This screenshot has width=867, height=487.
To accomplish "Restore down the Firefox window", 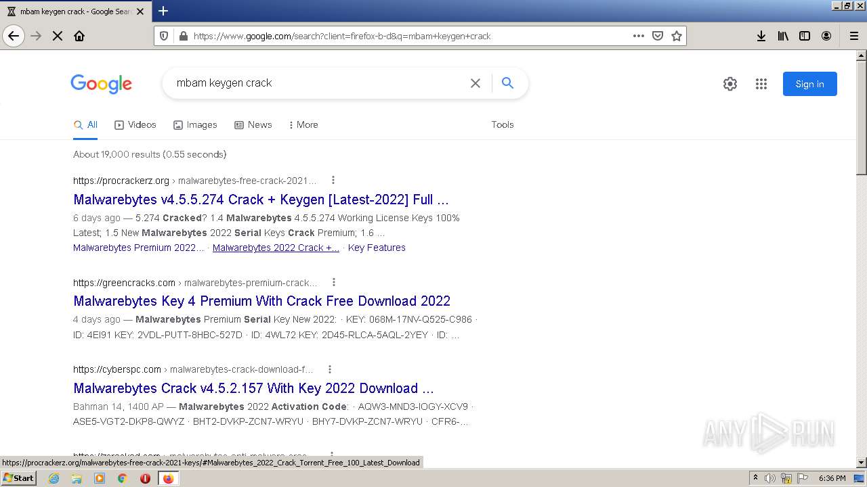I will pyautogui.click(x=847, y=5).
